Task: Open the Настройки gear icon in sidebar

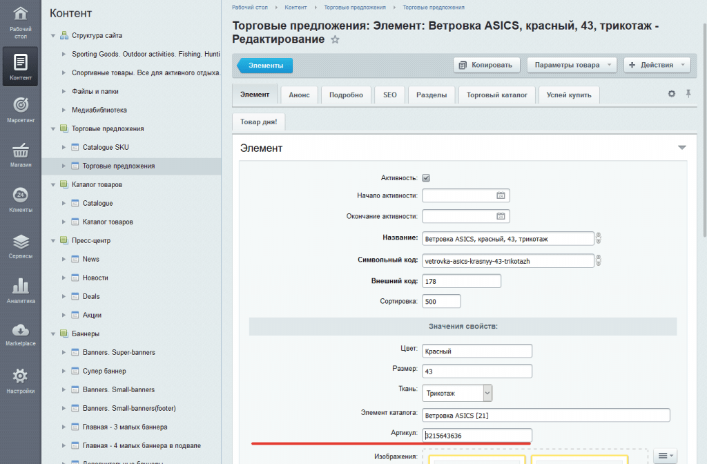Action: point(20,376)
